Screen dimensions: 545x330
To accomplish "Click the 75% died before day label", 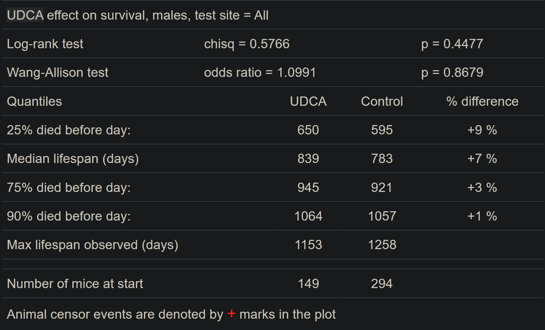I will click(69, 188).
